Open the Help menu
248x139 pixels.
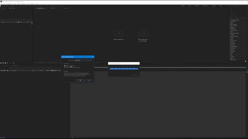click(x=36, y=3)
